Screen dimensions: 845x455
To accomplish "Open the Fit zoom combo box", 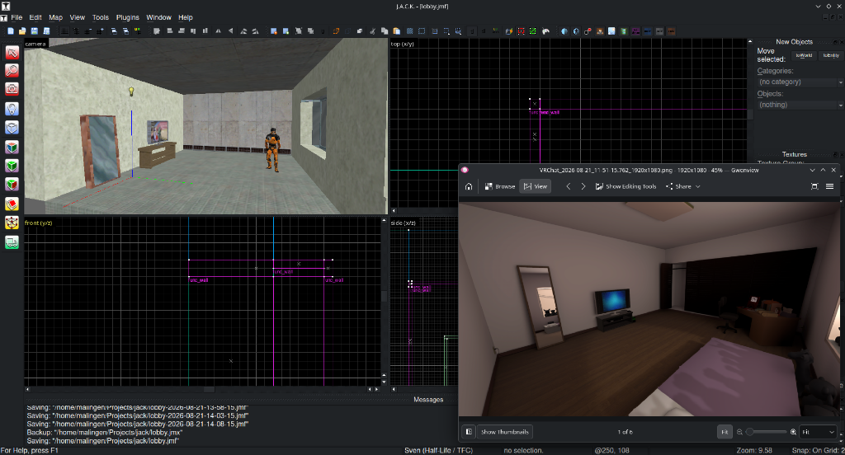I will pos(818,432).
